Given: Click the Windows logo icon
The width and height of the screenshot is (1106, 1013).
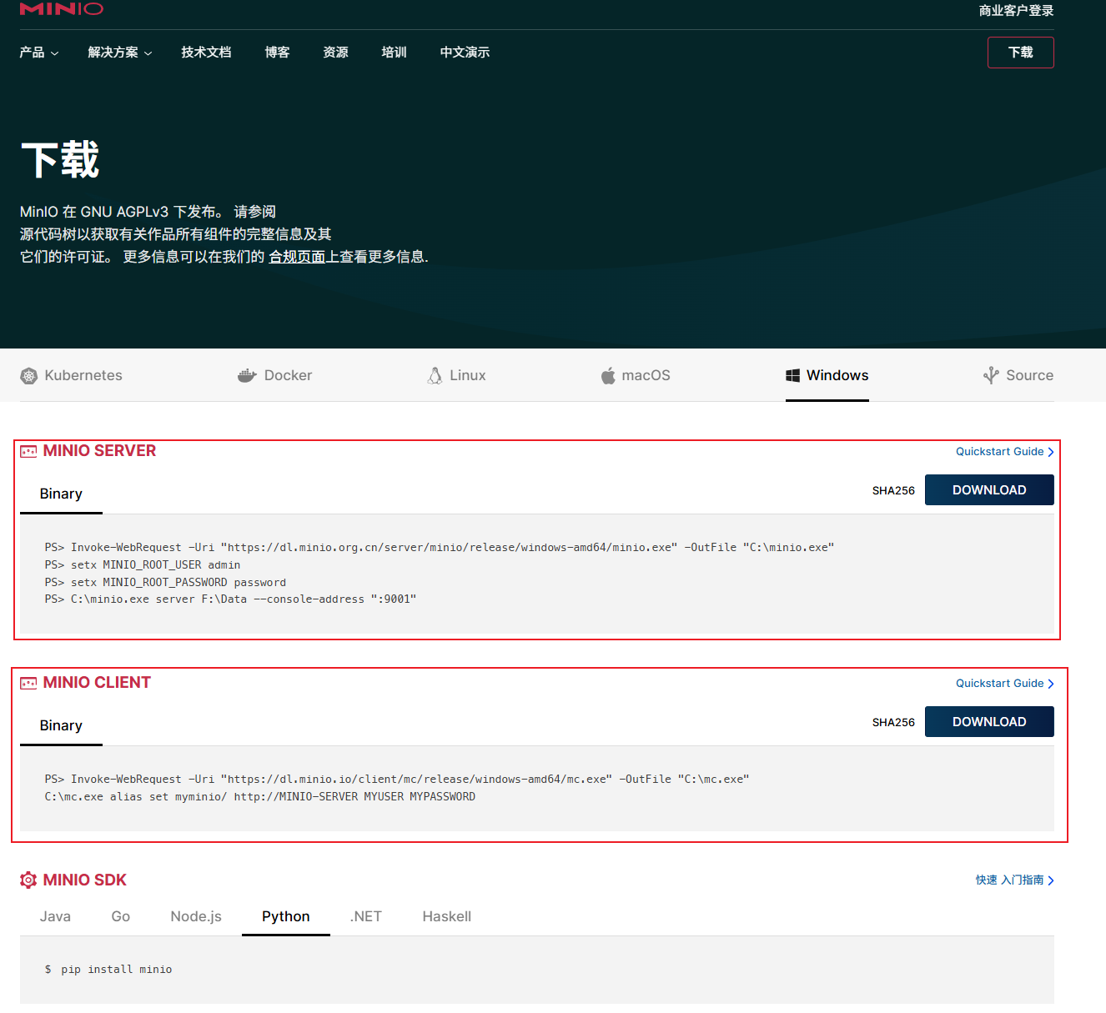Looking at the screenshot, I should pos(792,376).
